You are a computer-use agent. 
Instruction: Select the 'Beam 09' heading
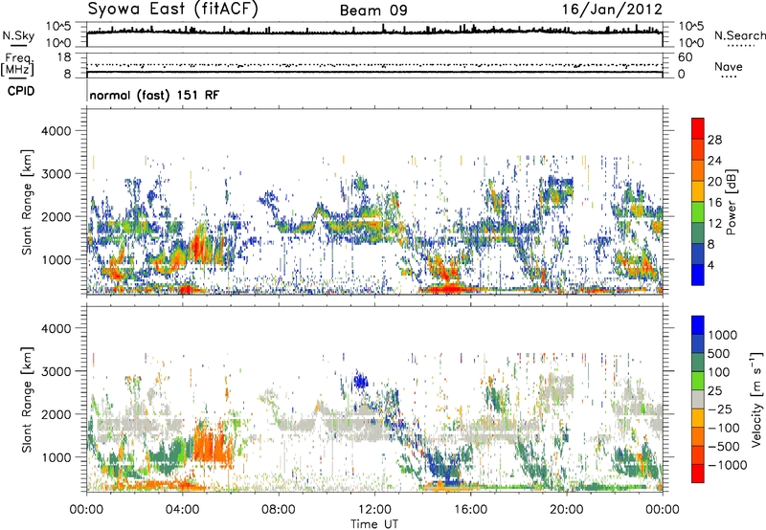(x=373, y=11)
